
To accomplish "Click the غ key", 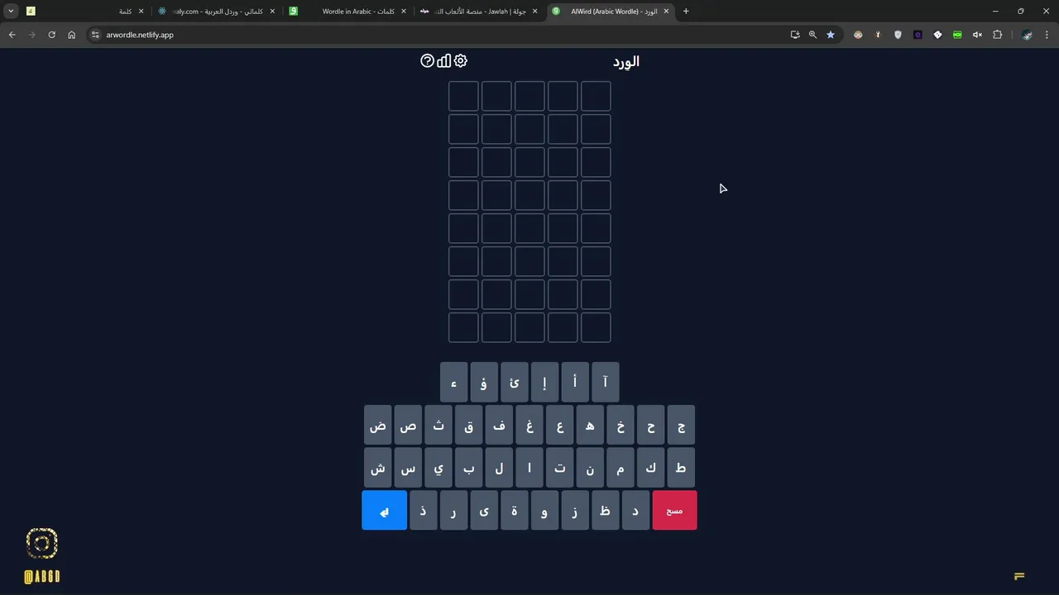I will pyautogui.click(x=529, y=426).
